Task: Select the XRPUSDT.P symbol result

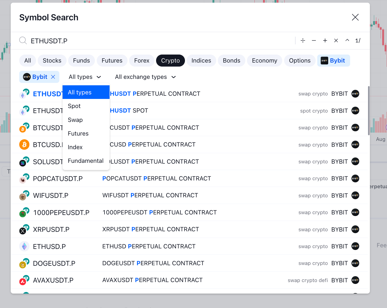Action: tap(189, 229)
